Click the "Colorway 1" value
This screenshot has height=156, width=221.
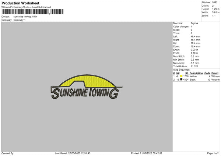tap(20, 20)
